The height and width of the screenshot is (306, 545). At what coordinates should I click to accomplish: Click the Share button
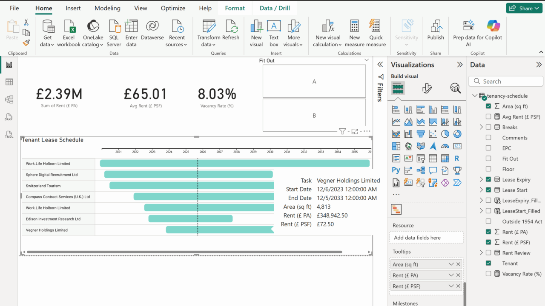coord(524,8)
